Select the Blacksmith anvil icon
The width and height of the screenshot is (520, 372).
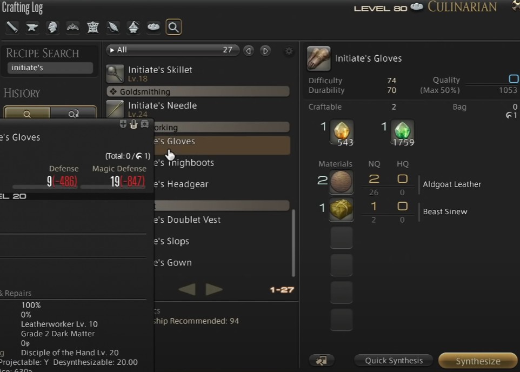tap(32, 27)
